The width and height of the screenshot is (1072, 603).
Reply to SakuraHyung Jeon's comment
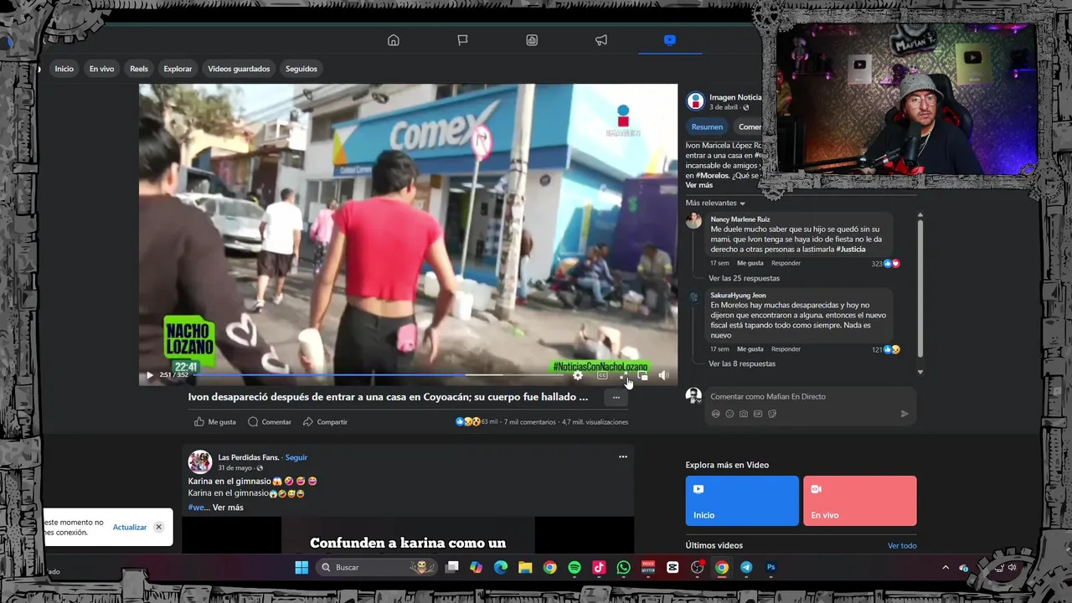point(786,349)
